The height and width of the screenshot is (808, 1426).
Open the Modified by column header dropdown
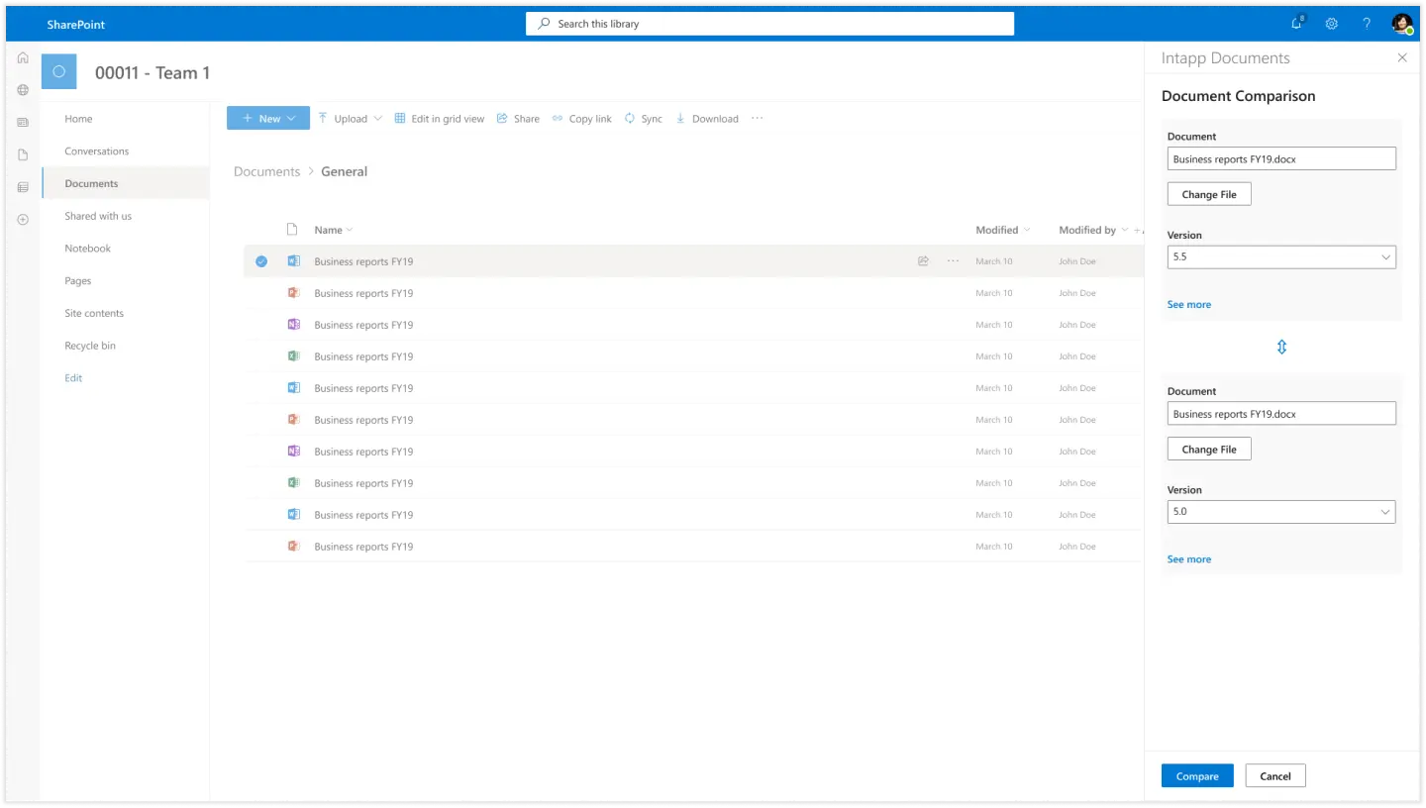[1093, 230]
